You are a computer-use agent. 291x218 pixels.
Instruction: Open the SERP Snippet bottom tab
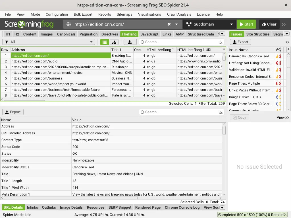point(120,207)
